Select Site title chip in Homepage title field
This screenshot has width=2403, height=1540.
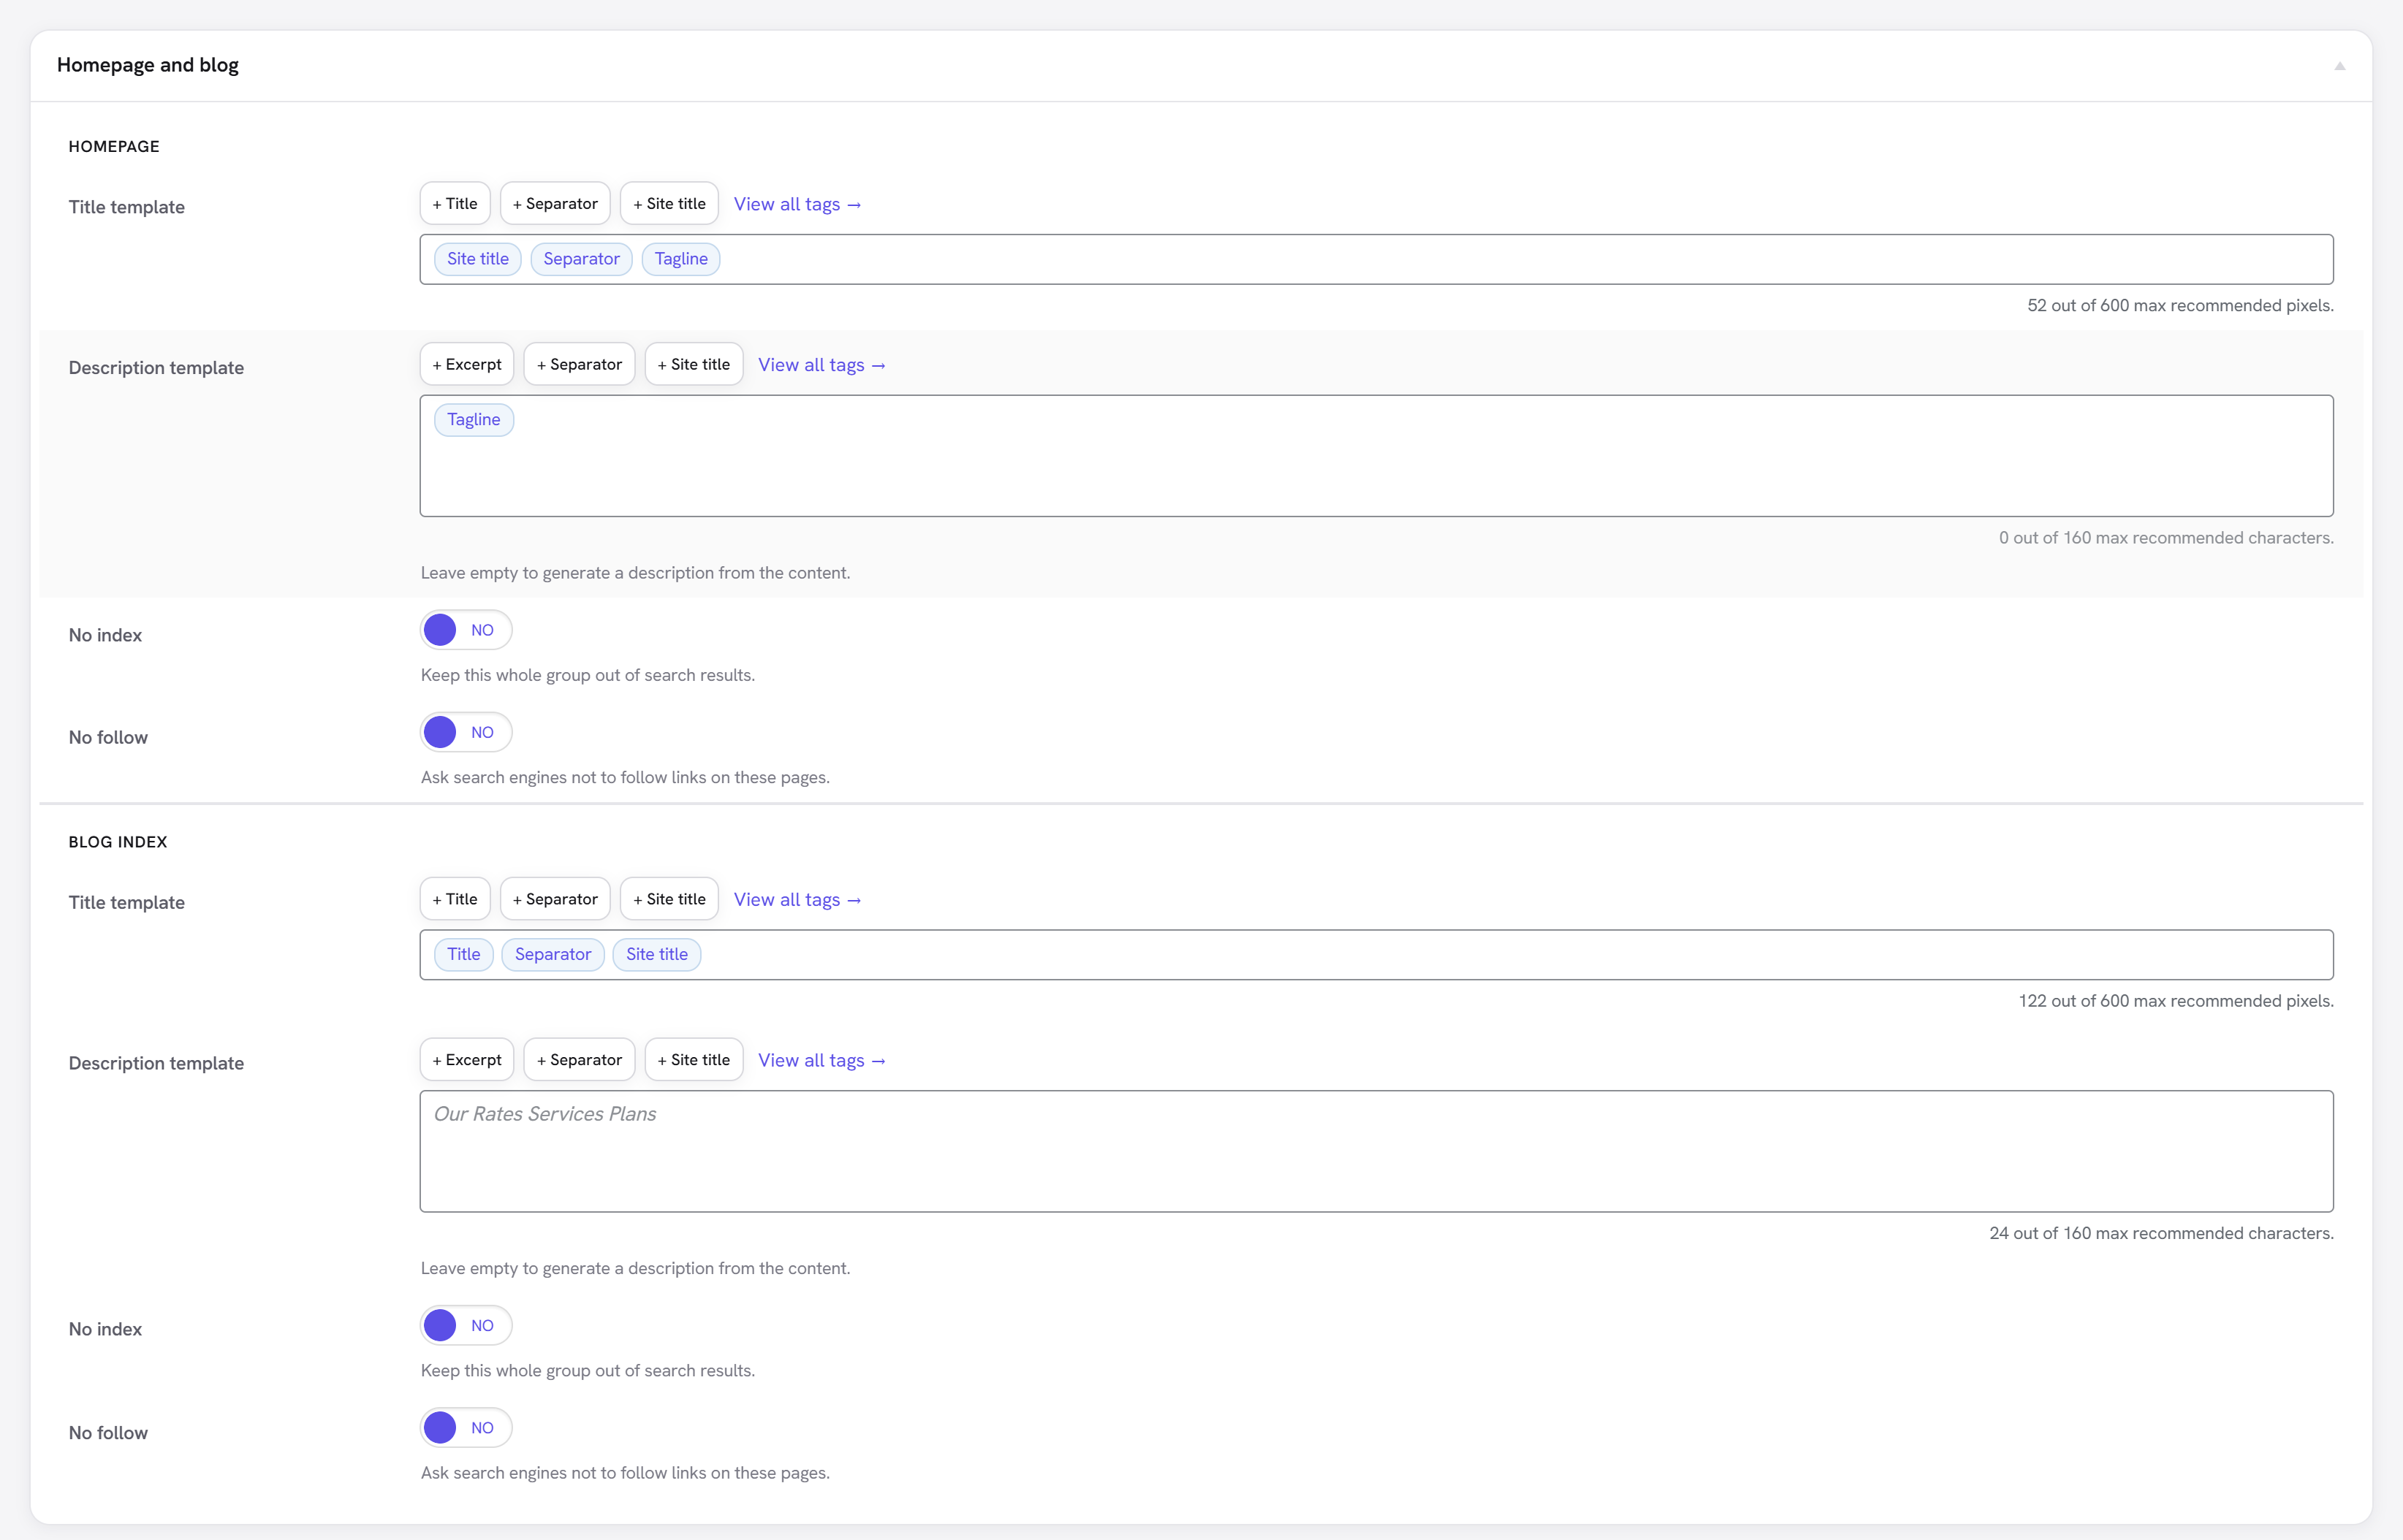pyautogui.click(x=478, y=259)
